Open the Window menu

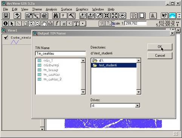[x=98, y=9]
